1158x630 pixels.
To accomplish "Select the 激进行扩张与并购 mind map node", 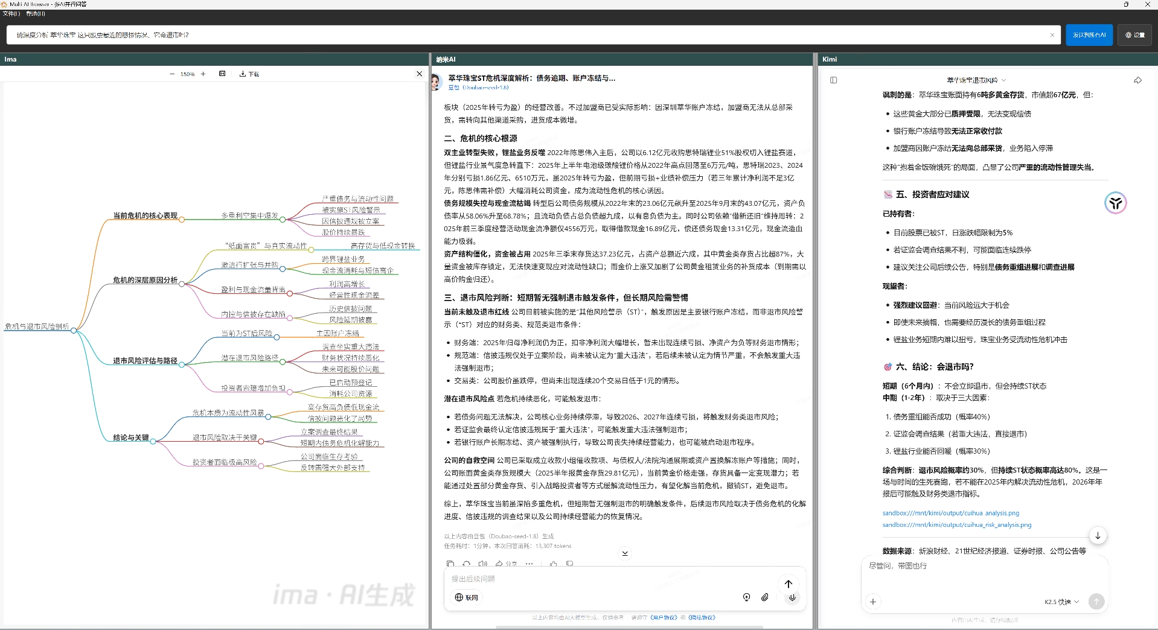I will point(249,265).
